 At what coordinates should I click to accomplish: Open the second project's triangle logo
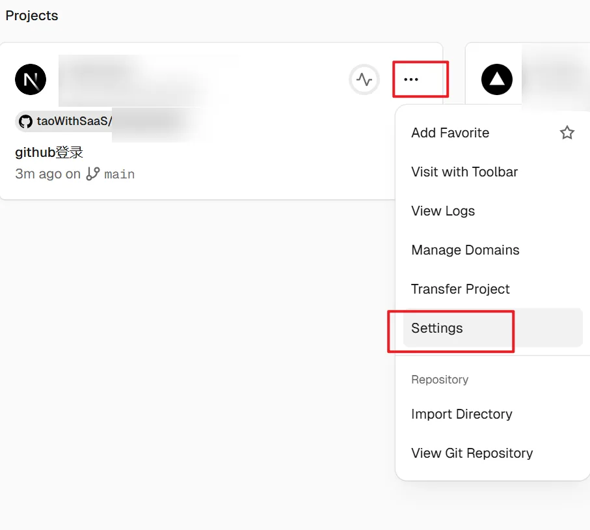[496, 80]
